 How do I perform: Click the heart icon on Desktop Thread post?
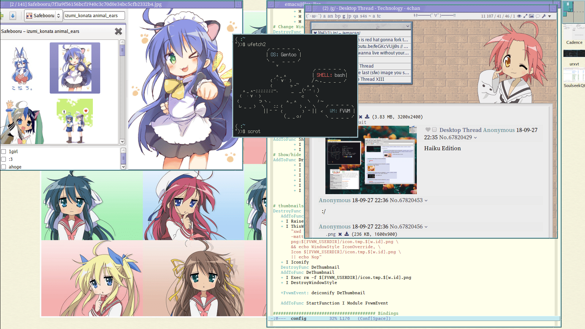[x=428, y=130]
